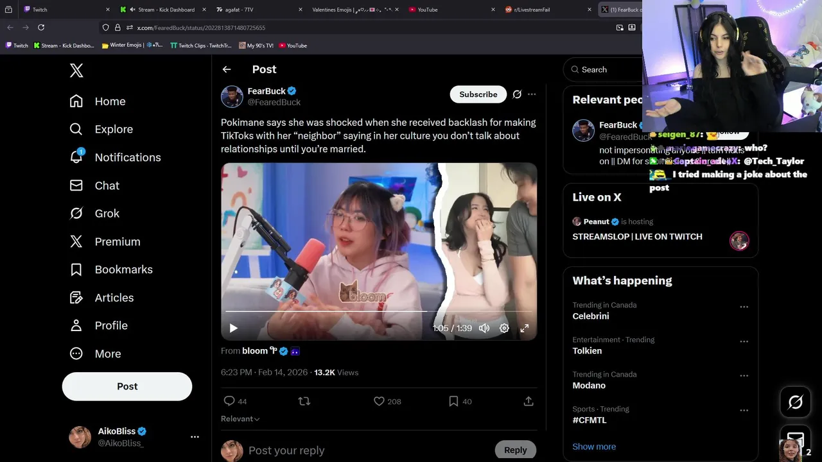Open Explore from the sidebar
822x462 pixels.
(101, 129)
